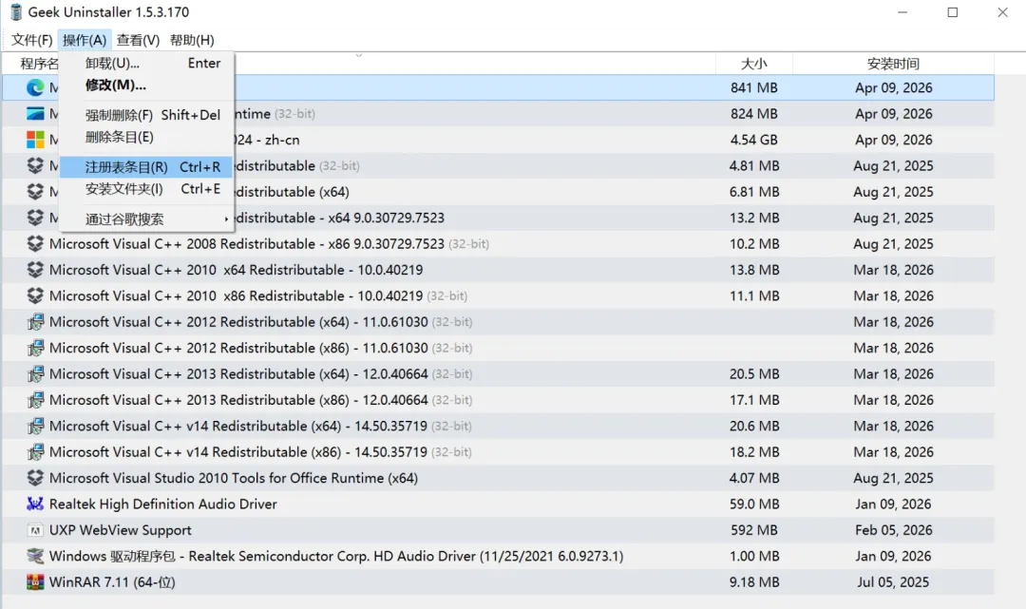
Task: Click the 59.0 MB size cell
Action: coord(753,504)
